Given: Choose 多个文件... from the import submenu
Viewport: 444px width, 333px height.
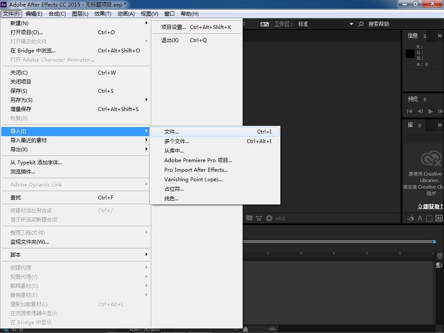Looking at the screenshot, I should tap(215, 141).
